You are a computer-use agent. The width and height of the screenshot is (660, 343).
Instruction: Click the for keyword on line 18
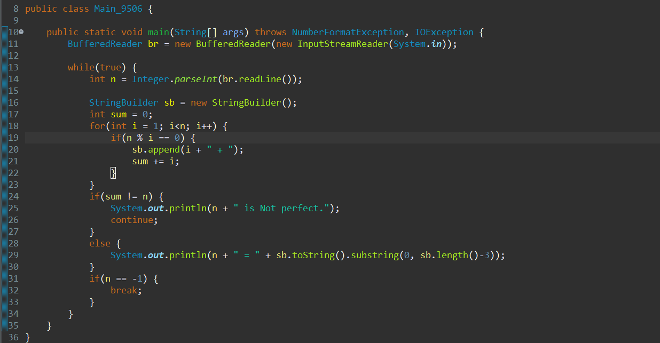[97, 126]
